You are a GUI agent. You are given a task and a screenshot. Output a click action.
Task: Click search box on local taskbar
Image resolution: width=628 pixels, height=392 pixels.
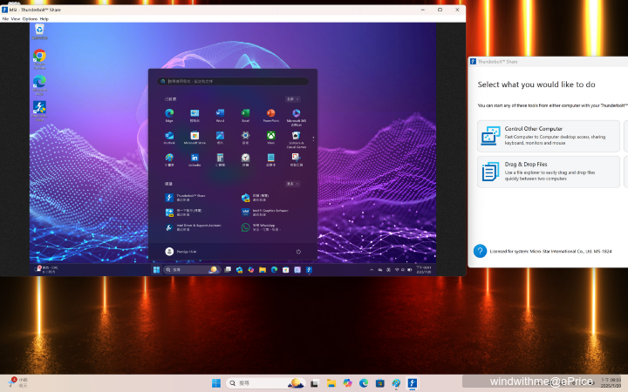[266, 382]
